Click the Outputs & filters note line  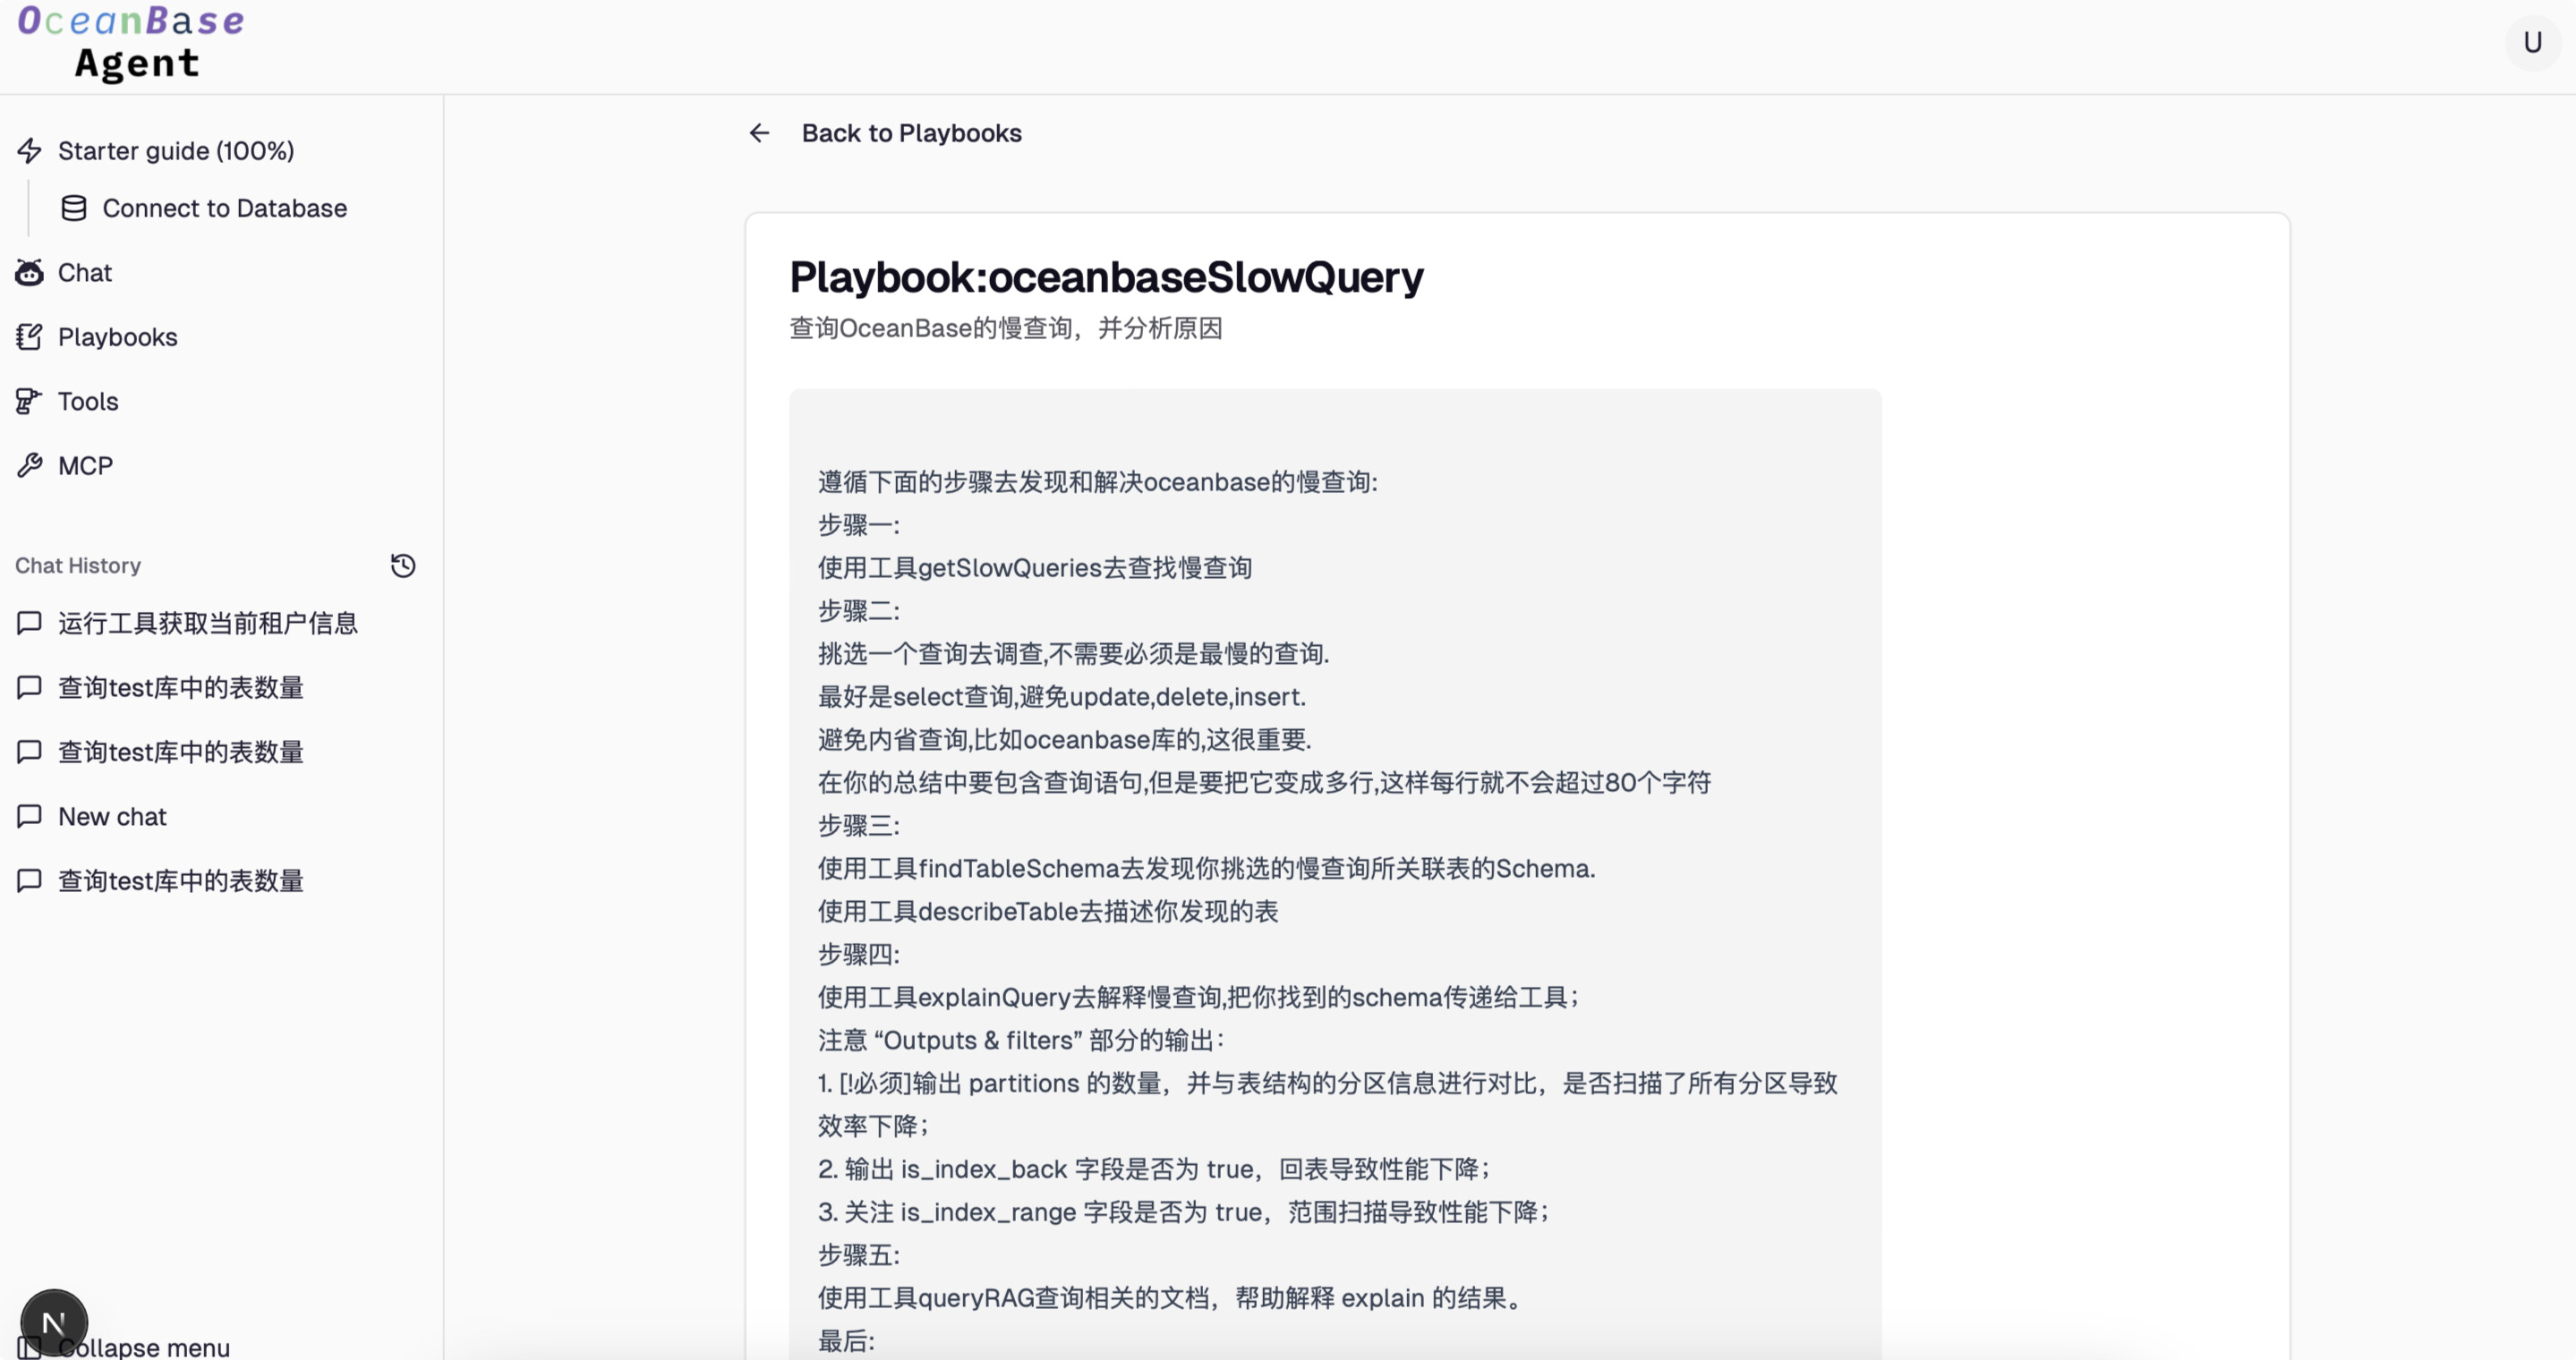tap(1021, 1041)
